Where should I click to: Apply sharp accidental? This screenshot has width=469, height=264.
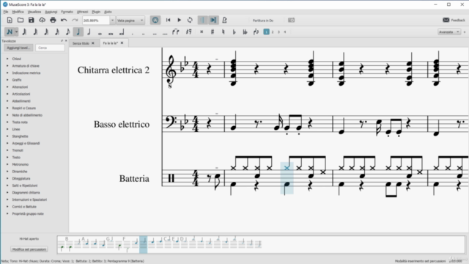[213, 32]
